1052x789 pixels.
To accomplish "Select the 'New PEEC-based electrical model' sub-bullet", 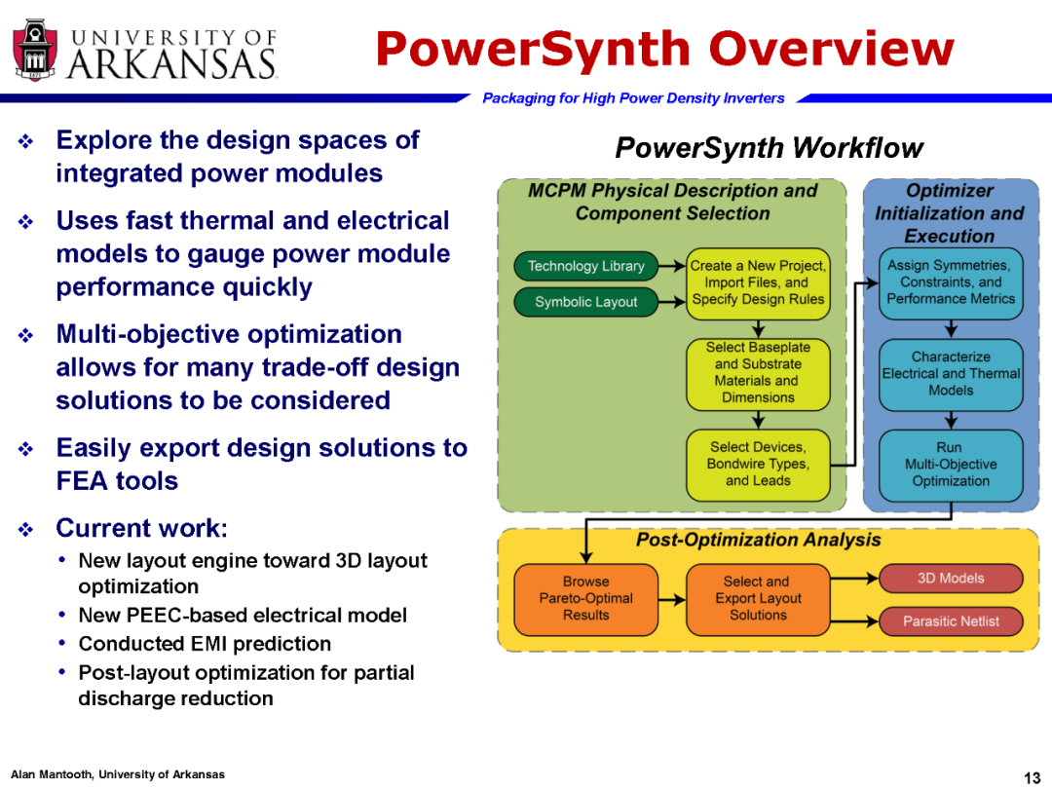I will pyautogui.click(x=243, y=616).
